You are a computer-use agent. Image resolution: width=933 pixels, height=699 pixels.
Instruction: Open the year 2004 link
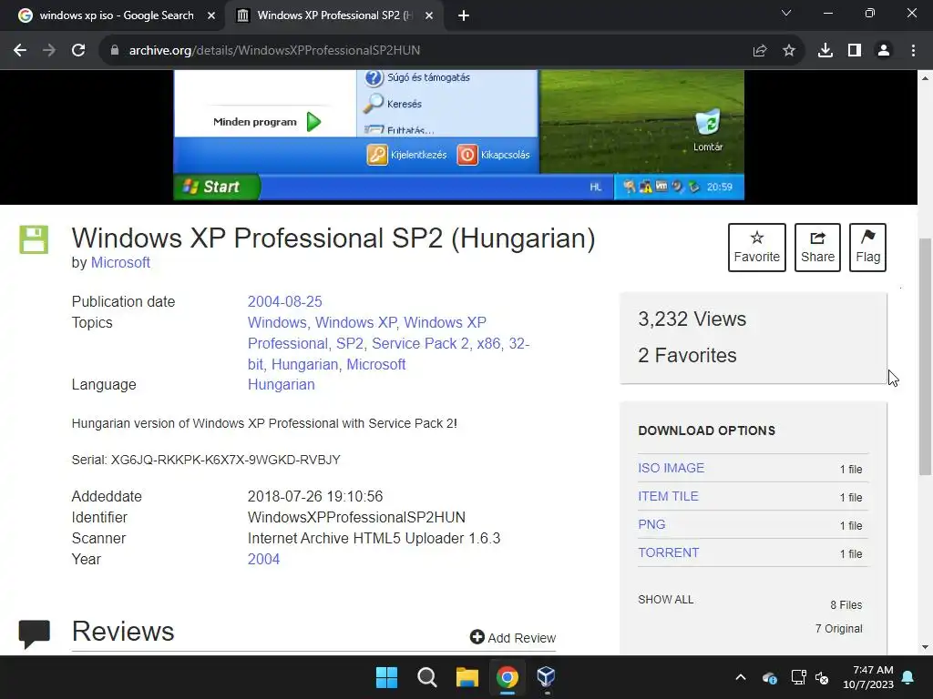pyautogui.click(x=263, y=560)
